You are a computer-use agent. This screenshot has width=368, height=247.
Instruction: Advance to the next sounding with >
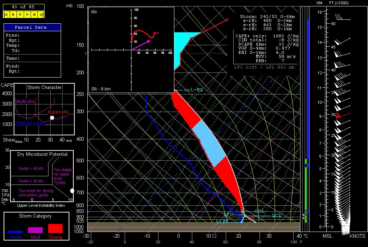click(27, 15)
